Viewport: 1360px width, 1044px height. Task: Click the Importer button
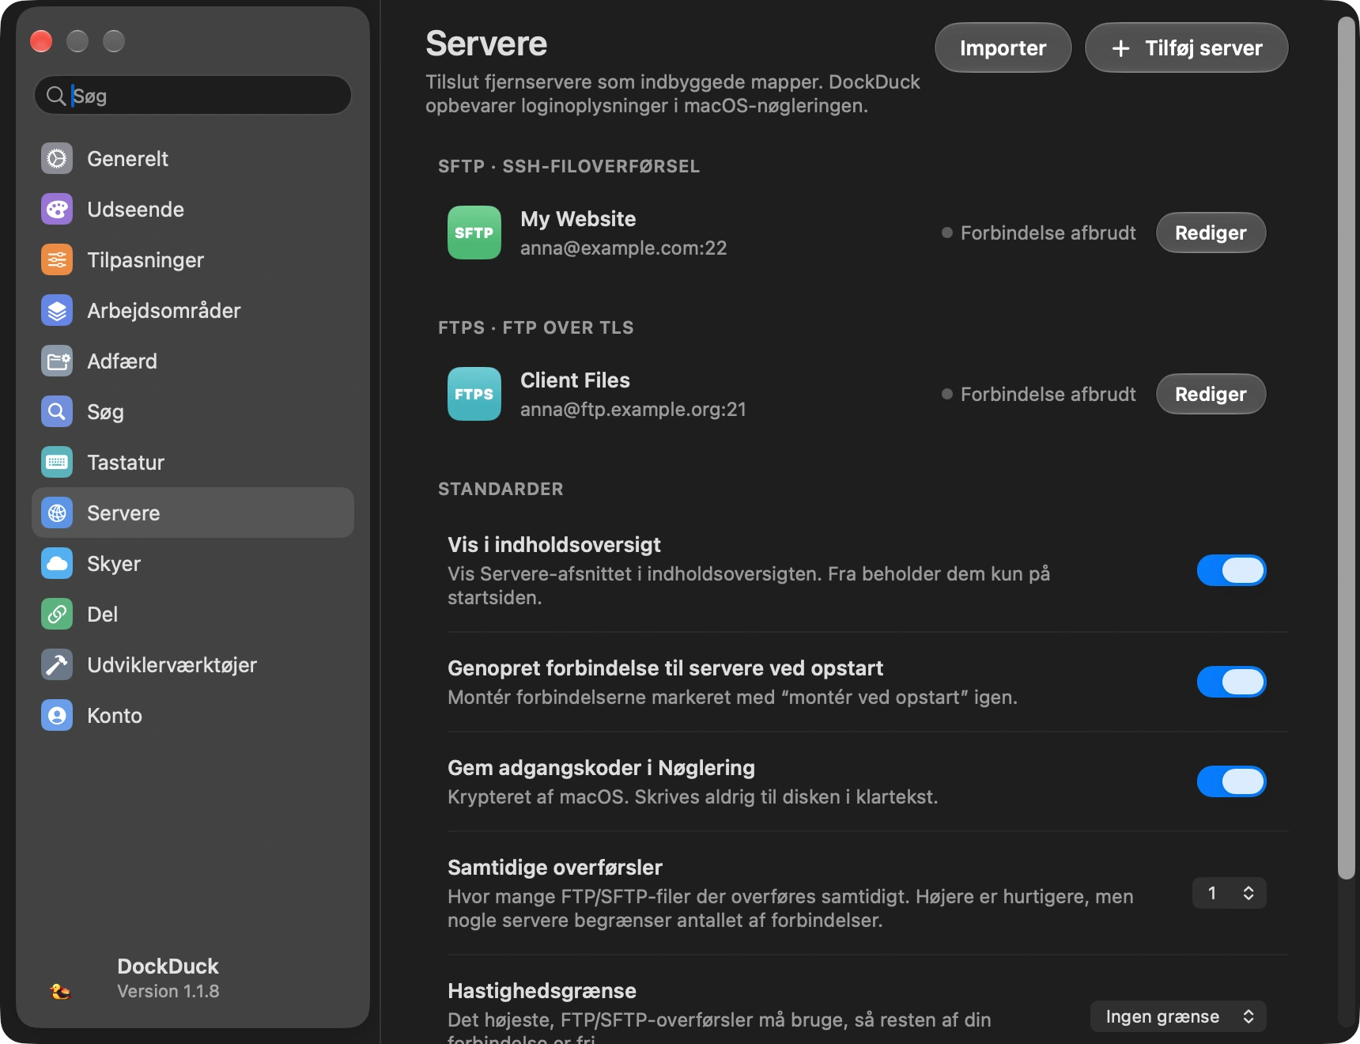click(x=1003, y=48)
